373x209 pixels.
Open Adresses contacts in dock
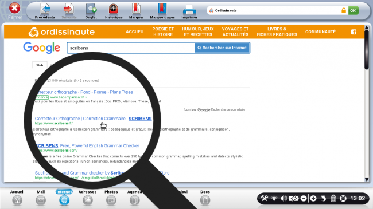pos(88,198)
